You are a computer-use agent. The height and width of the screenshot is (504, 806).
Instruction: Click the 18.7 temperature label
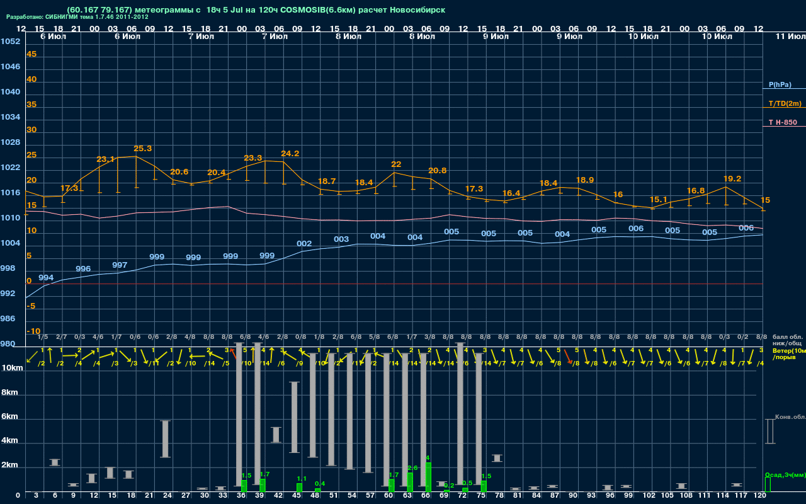tap(327, 181)
